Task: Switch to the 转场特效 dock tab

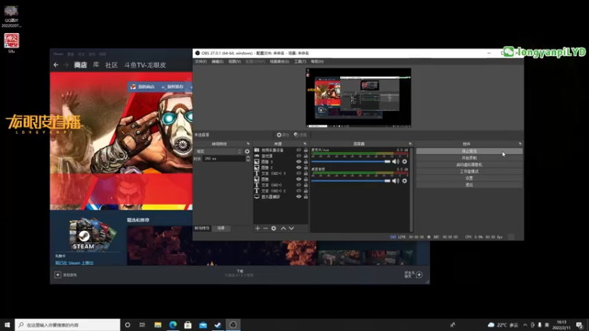Action: pos(202,228)
